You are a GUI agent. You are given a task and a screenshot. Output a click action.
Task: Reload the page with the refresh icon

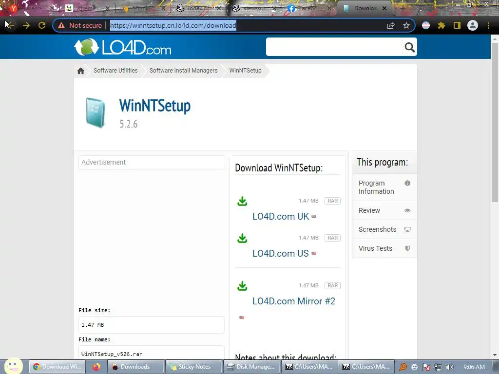pyautogui.click(x=42, y=25)
